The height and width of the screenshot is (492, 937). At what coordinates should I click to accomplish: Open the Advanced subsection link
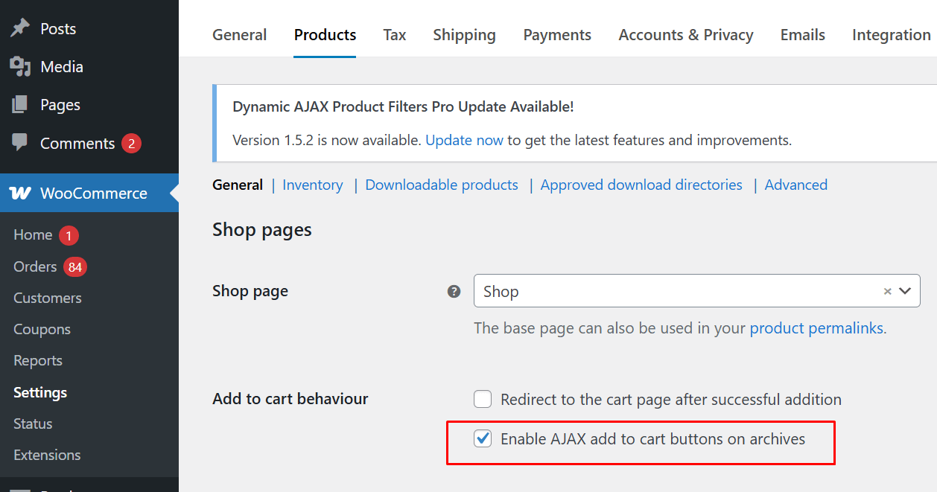(795, 185)
